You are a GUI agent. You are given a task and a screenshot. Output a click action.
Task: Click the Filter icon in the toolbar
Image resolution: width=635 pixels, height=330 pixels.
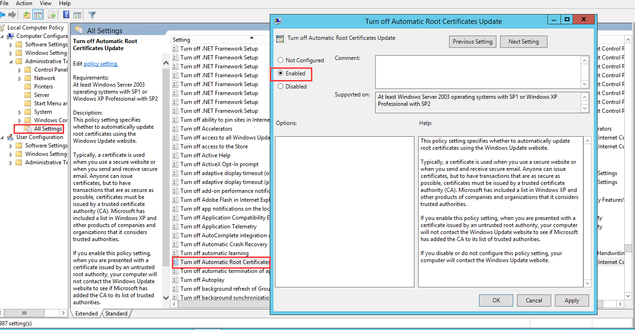point(92,15)
